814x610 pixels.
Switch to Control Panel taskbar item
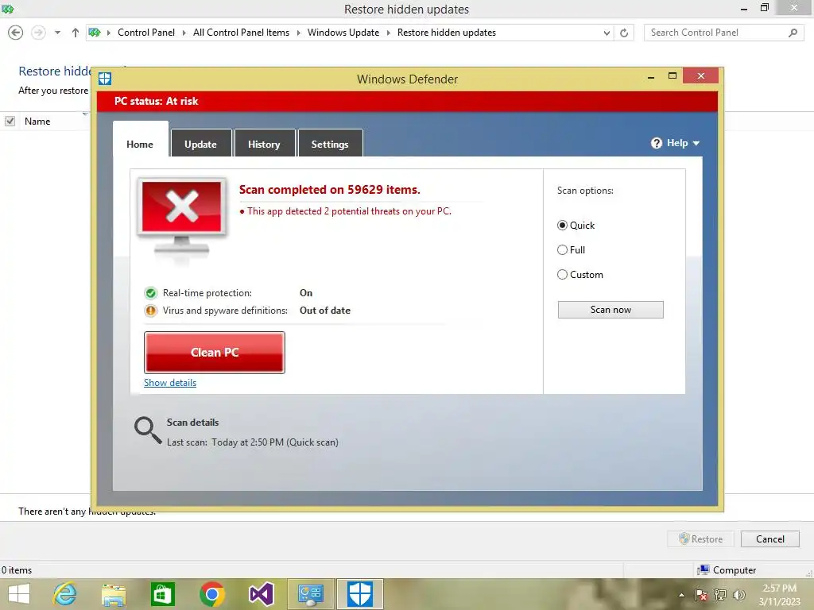(311, 594)
